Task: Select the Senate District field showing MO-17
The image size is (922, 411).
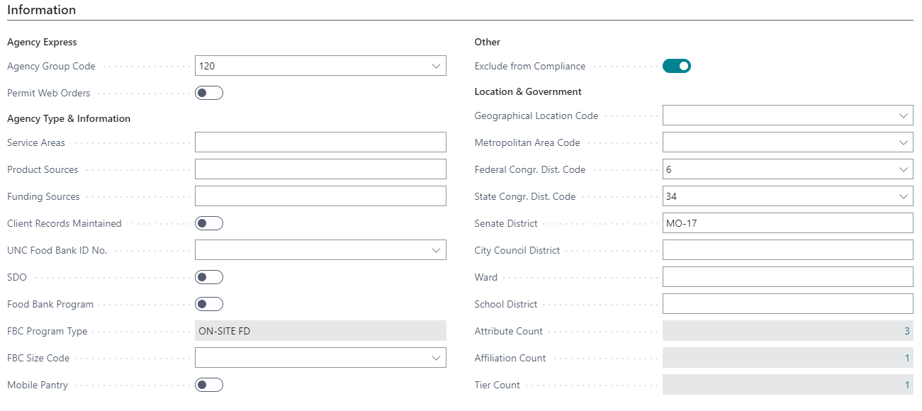Action: tap(787, 223)
